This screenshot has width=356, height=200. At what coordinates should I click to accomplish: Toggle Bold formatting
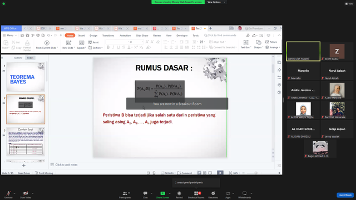[108, 47]
